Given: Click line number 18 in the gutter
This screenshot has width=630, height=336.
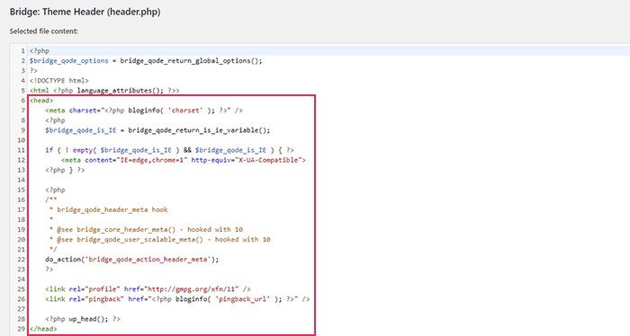Looking at the screenshot, I should 22,220.
